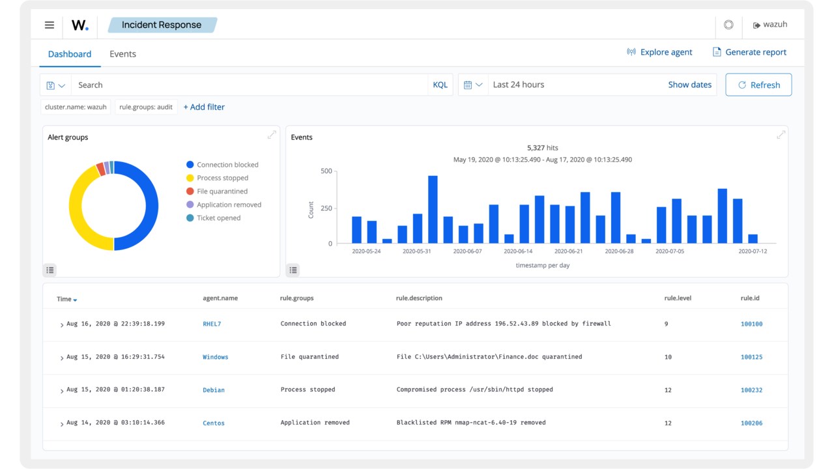Click the Refresh button
This screenshot has width=834, height=469.
pyautogui.click(x=758, y=85)
